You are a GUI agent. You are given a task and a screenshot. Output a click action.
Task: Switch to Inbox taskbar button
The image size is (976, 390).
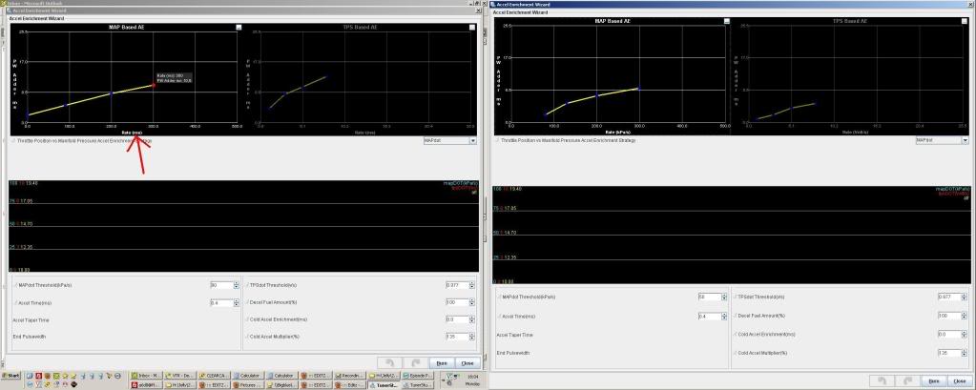pyautogui.click(x=147, y=376)
